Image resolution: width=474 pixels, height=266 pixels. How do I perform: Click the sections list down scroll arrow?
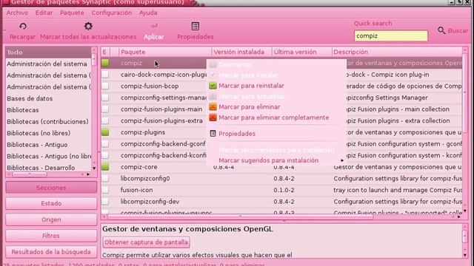coord(94,168)
